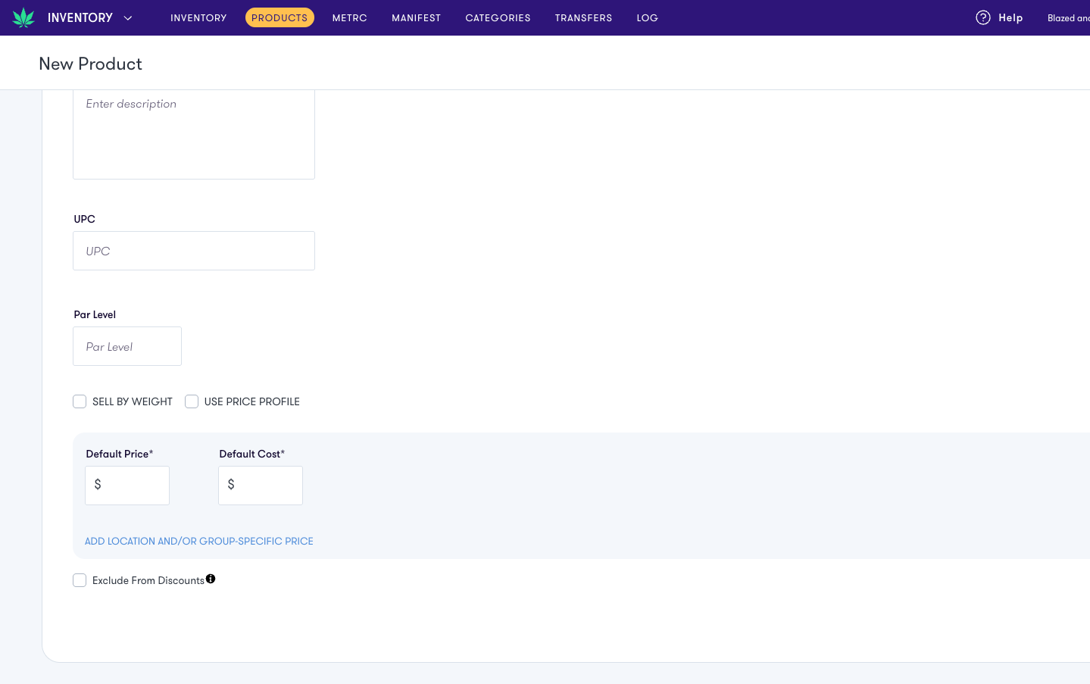Click into the UPC input field
Viewport: 1090px width, 684px height.
coord(194,251)
